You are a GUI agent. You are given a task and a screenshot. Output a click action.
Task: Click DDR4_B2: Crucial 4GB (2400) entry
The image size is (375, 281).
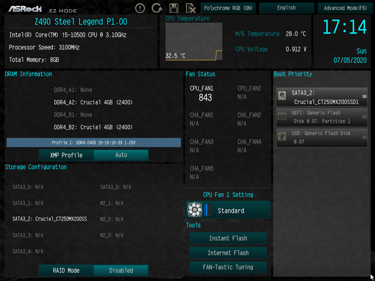click(93, 127)
